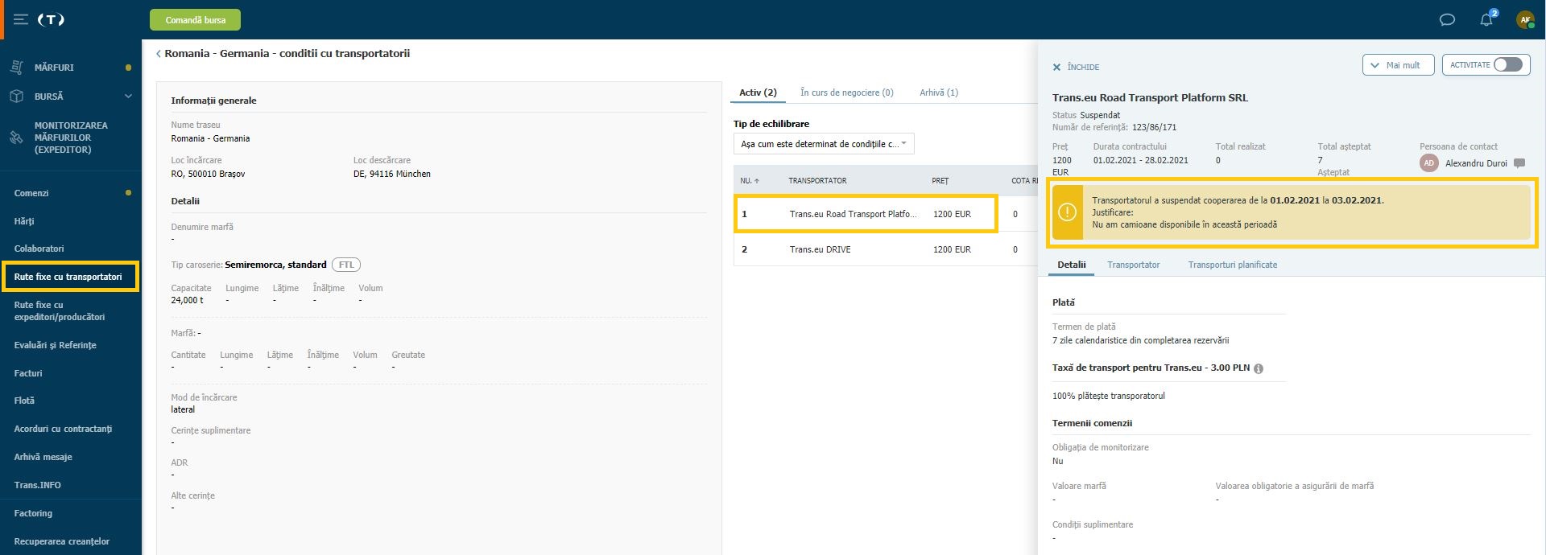This screenshot has width=1546, height=555.
Task: Open the Tip de echilibrare dropdown
Action: (824, 144)
